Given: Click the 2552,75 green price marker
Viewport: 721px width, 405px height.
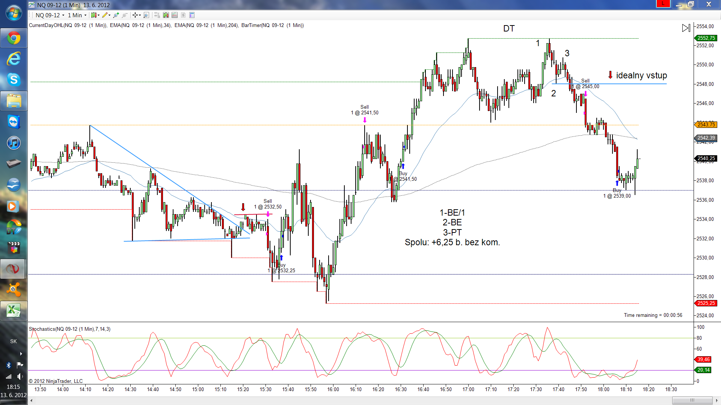Looking at the screenshot, I should coord(706,38).
